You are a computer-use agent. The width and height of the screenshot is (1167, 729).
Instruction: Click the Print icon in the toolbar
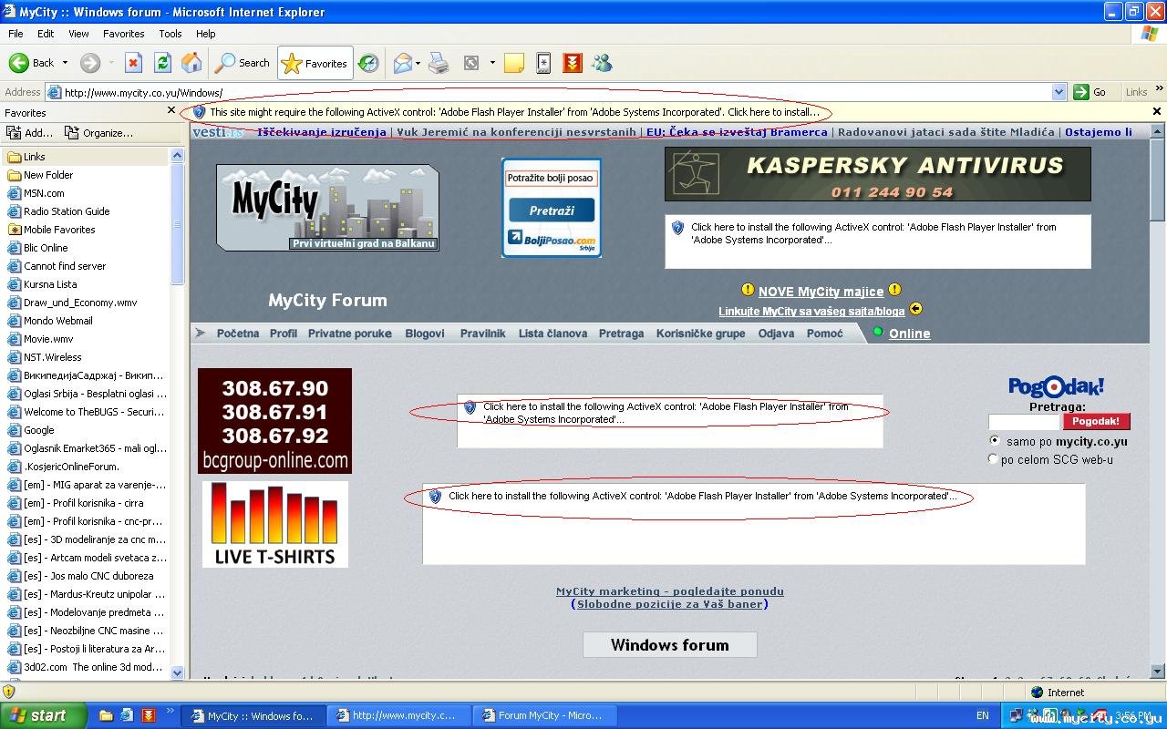(439, 63)
